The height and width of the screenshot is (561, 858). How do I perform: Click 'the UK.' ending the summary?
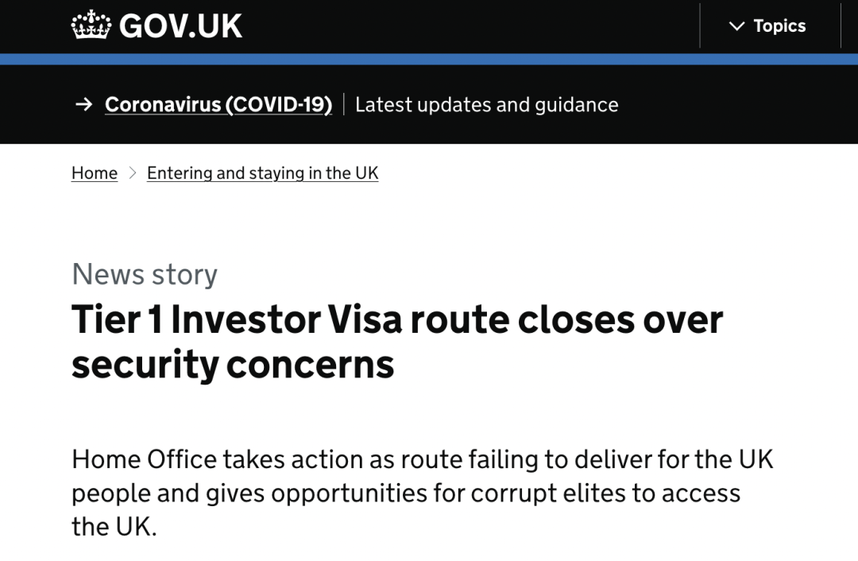point(114,527)
